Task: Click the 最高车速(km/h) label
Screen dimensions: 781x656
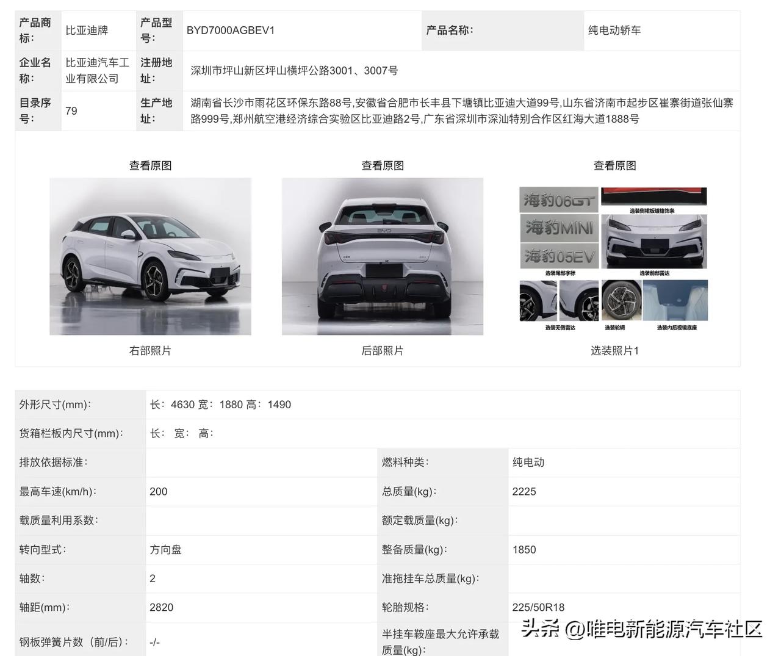Action: pos(58,491)
